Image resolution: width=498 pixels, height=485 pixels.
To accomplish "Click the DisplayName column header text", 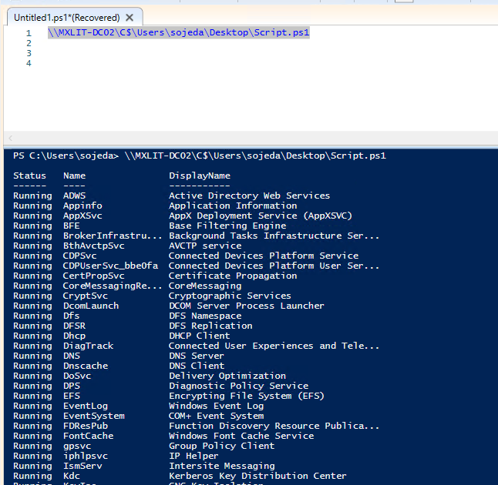I will pos(199,176).
